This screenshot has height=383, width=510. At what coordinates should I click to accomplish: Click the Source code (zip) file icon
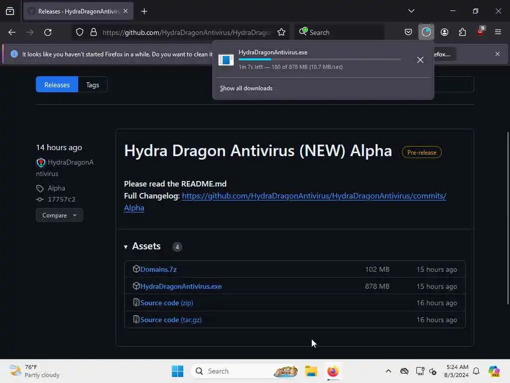coord(136,303)
